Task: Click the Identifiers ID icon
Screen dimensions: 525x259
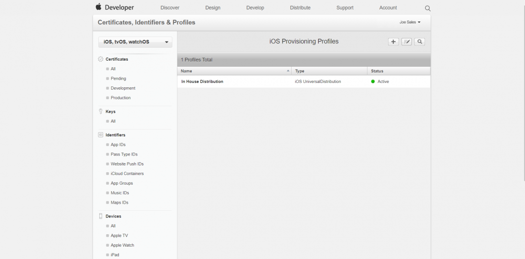Action: pyautogui.click(x=100, y=135)
